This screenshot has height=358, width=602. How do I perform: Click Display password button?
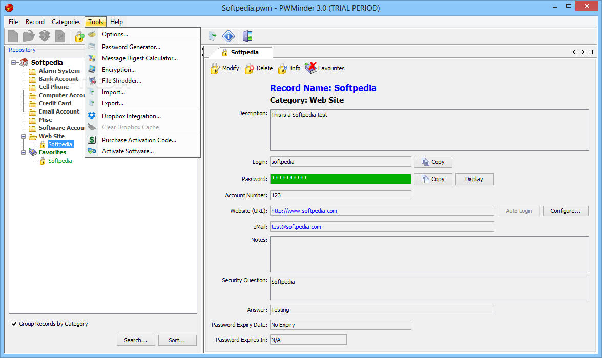click(474, 179)
